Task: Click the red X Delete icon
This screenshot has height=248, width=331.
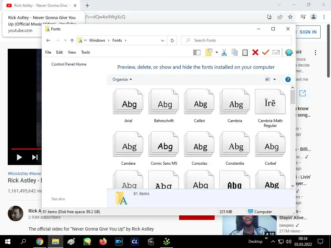Action: tap(255, 52)
